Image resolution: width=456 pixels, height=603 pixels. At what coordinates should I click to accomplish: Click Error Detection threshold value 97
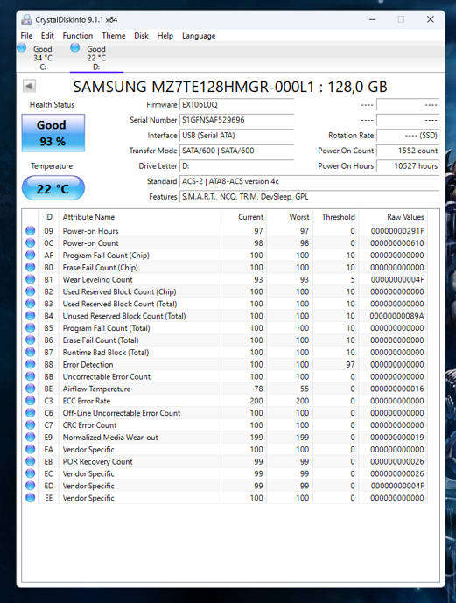point(350,364)
